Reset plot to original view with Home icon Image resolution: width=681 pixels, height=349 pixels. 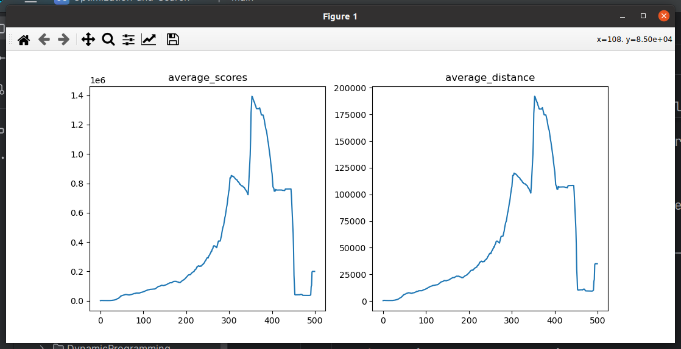pos(24,40)
